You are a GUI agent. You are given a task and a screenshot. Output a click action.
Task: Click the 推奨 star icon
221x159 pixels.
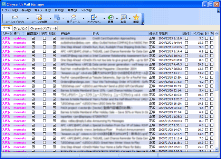click(x=136, y=17)
